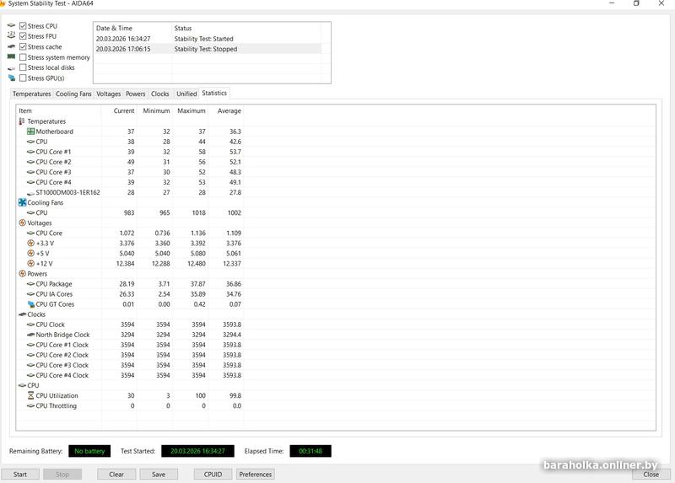Image resolution: width=675 pixels, height=483 pixels.
Task: Click the thermometer icon of Temperatures group
Action: [x=22, y=121]
